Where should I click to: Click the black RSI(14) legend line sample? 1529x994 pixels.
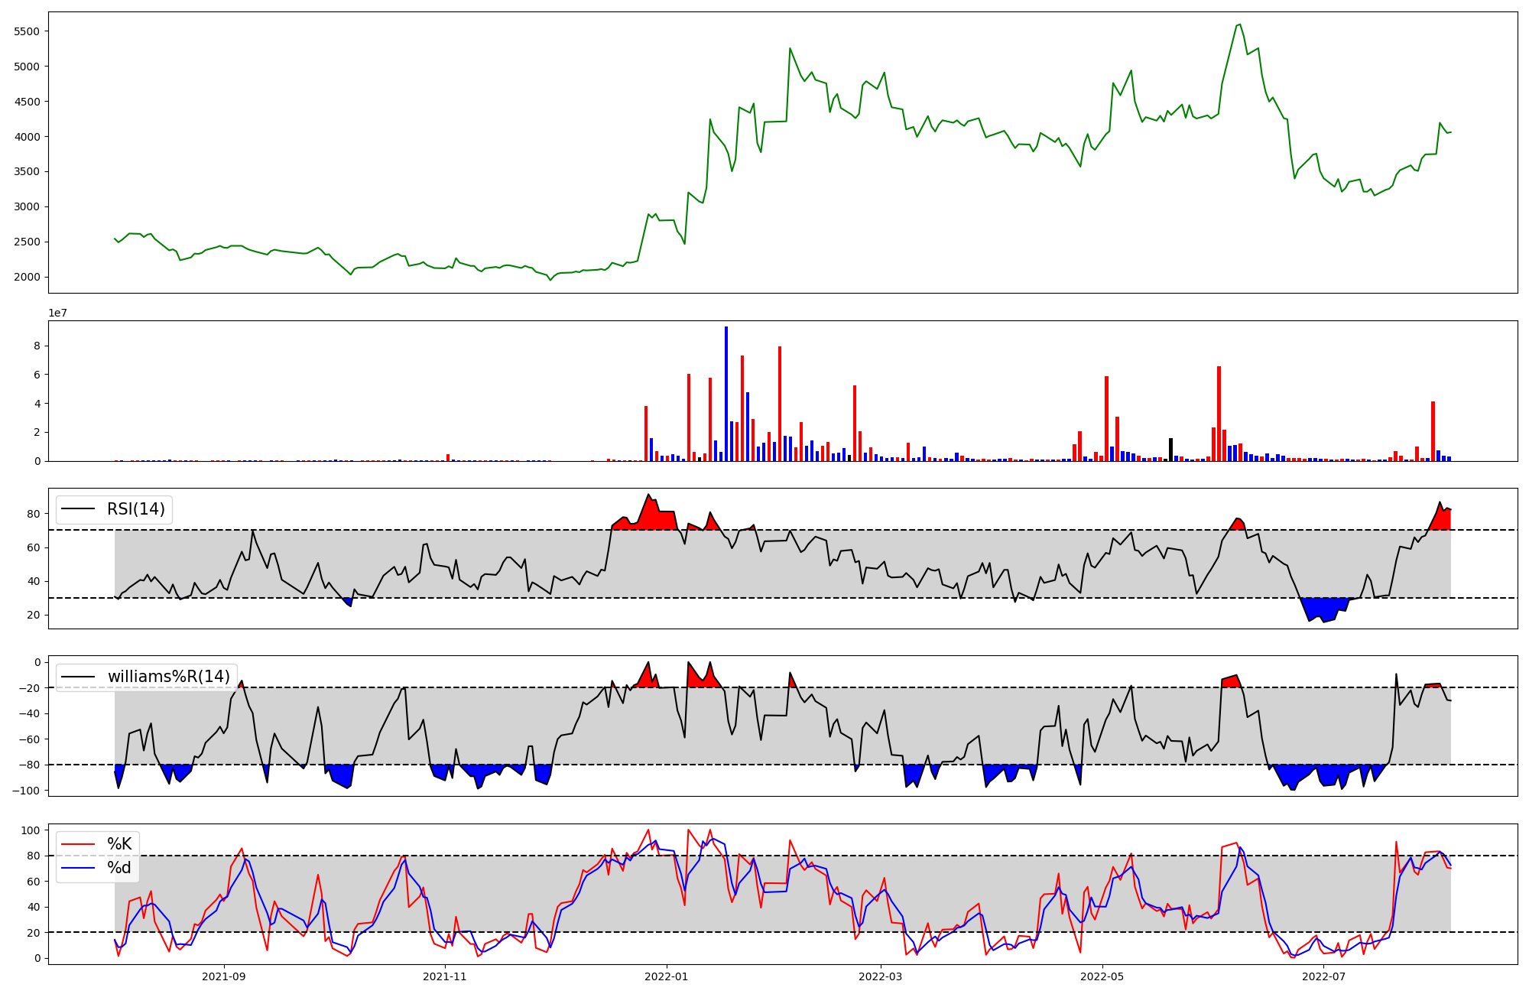click(79, 509)
